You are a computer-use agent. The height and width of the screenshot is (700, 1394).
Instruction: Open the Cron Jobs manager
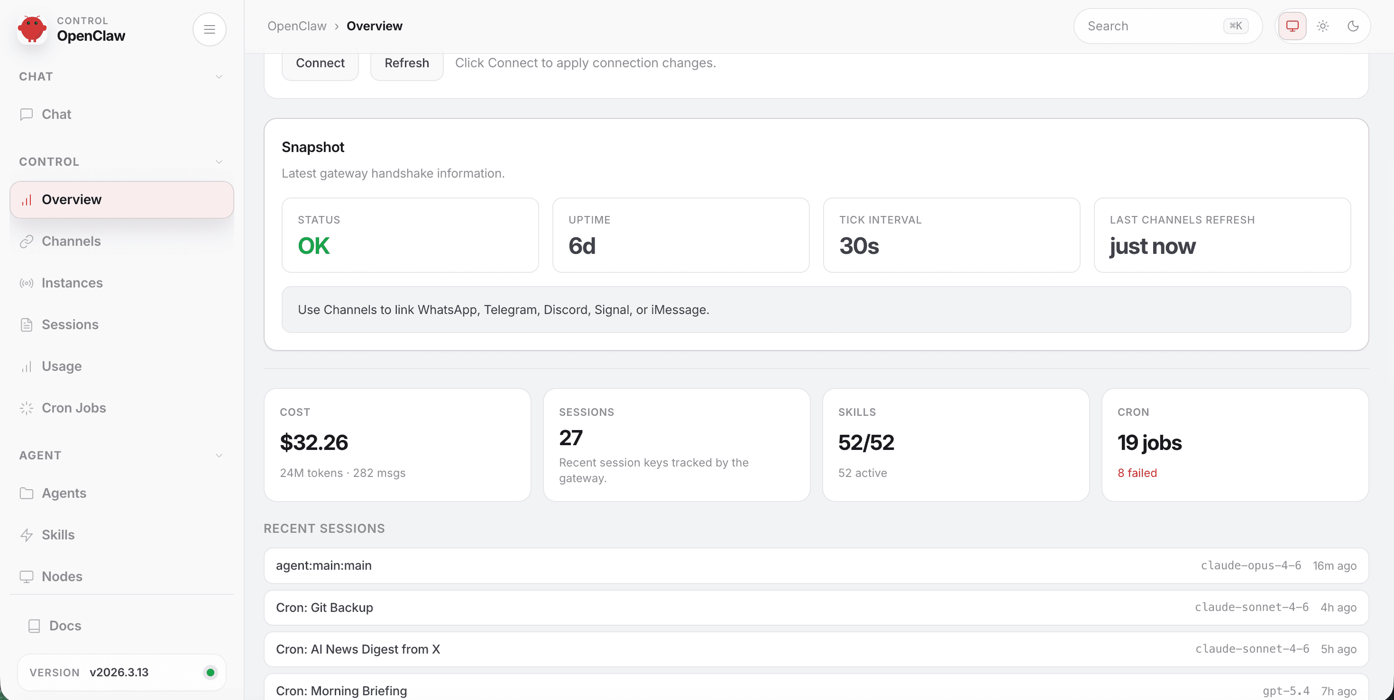[x=73, y=408]
